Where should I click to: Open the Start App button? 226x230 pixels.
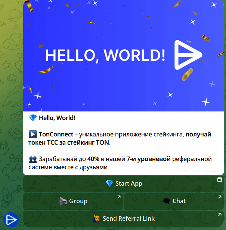[123, 184]
